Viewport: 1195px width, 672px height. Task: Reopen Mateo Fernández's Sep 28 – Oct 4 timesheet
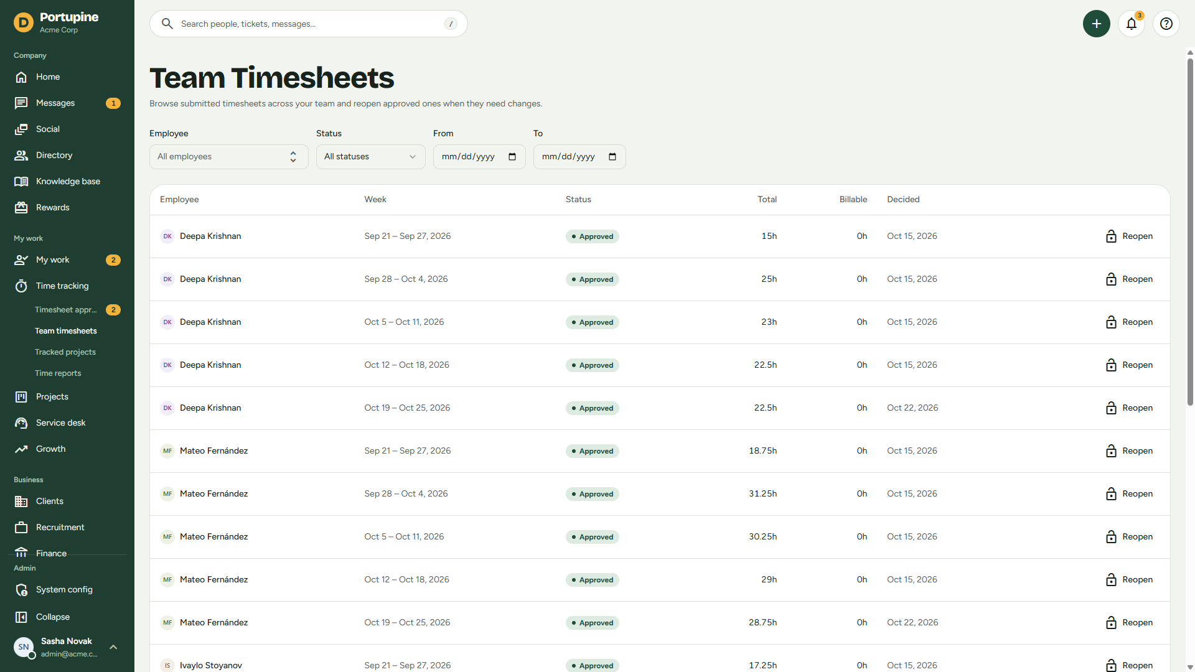click(1129, 494)
